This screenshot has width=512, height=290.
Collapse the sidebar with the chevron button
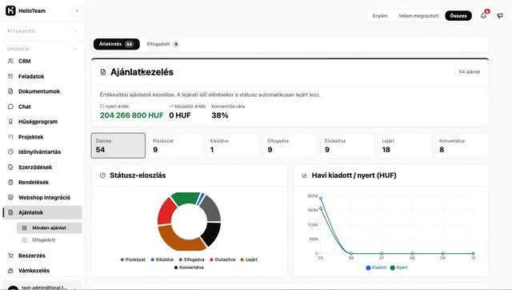pos(77,10)
